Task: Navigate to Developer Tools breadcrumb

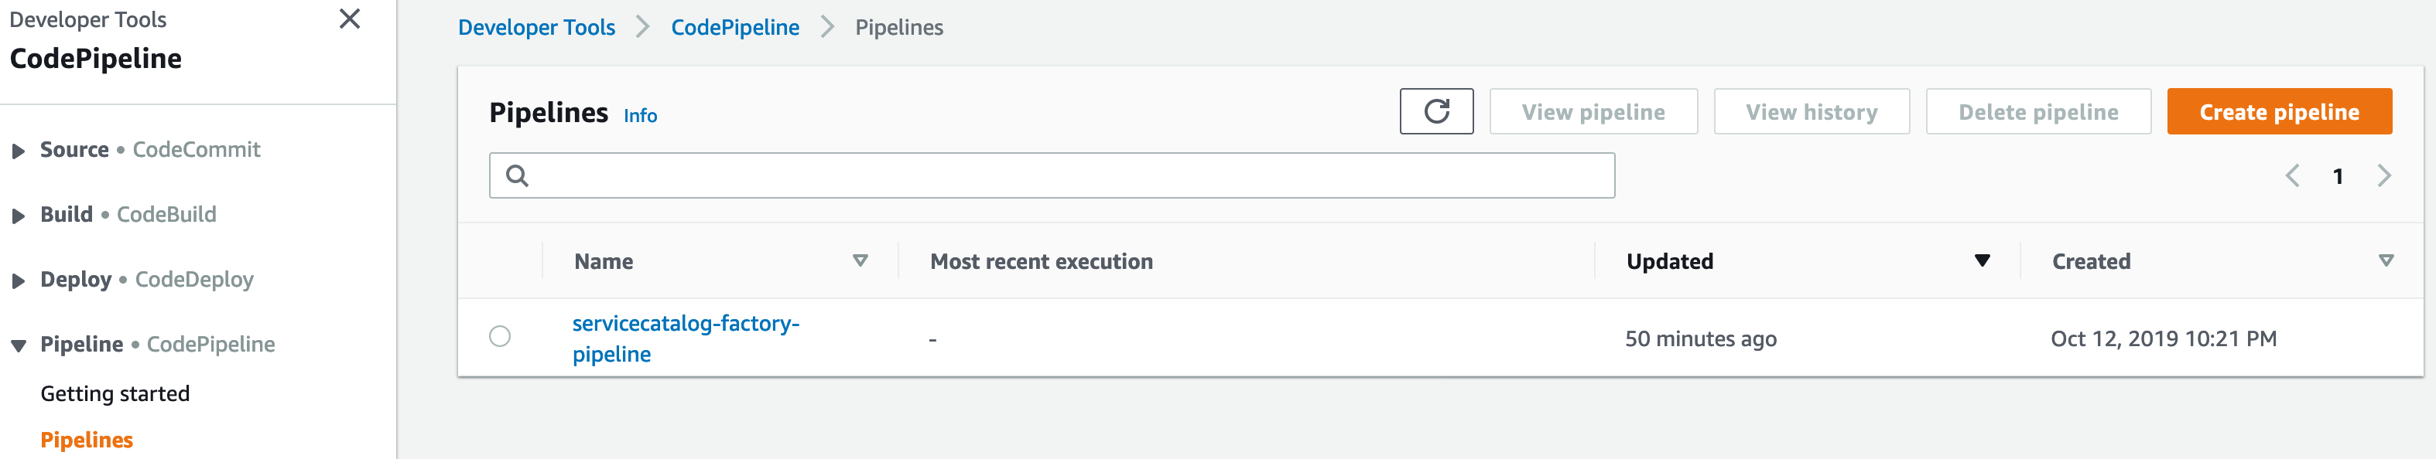Action: tap(536, 27)
